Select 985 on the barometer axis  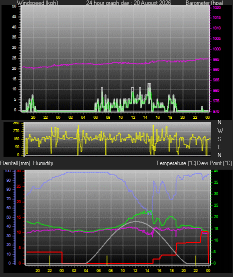[x=216, y=80]
